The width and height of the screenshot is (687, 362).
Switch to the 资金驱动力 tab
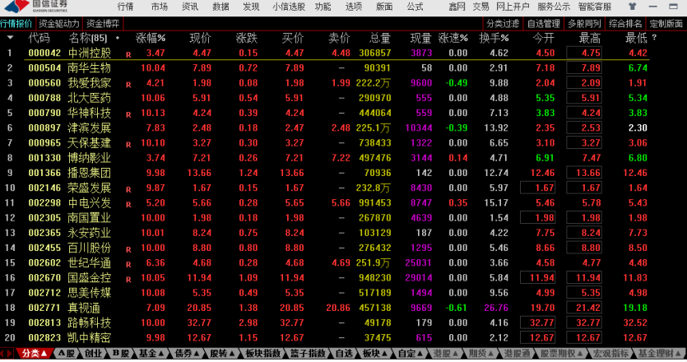58,24
